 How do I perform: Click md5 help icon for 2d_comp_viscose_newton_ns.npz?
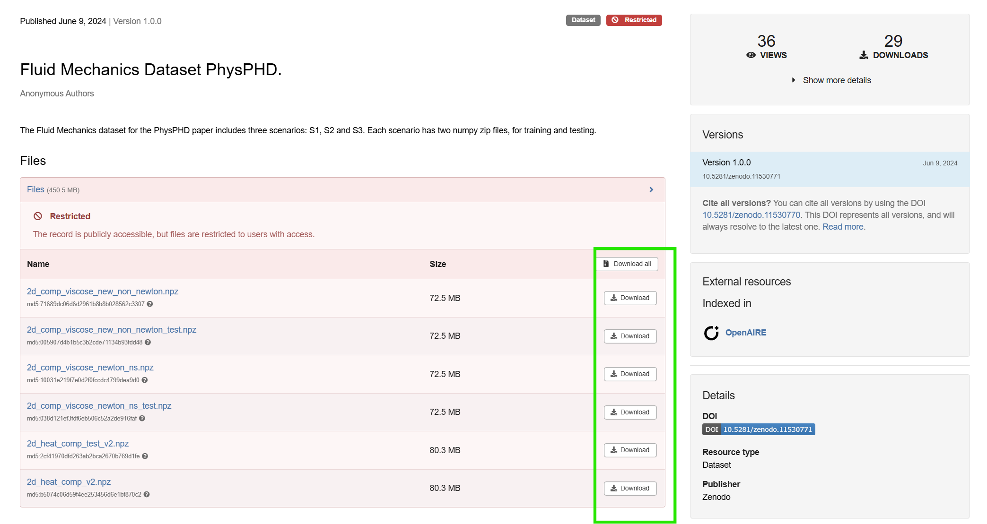point(145,380)
